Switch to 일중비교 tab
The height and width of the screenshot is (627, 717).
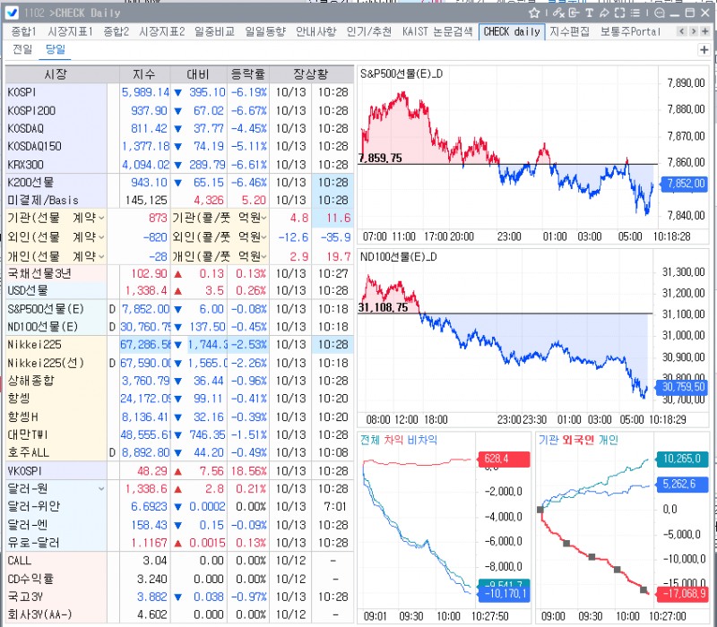pos(214,31)
